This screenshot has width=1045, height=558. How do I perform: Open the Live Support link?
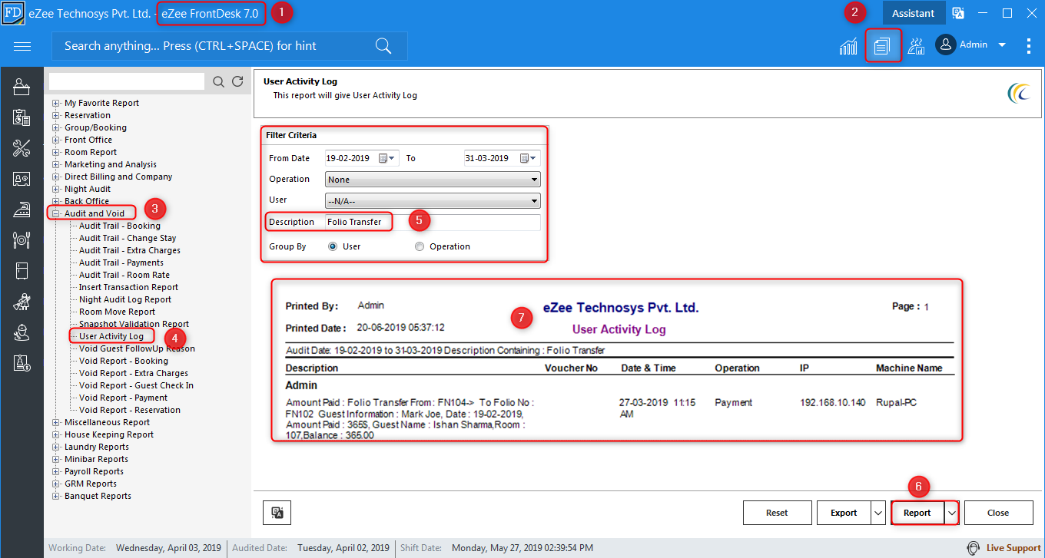click(x=1013, y=548)
